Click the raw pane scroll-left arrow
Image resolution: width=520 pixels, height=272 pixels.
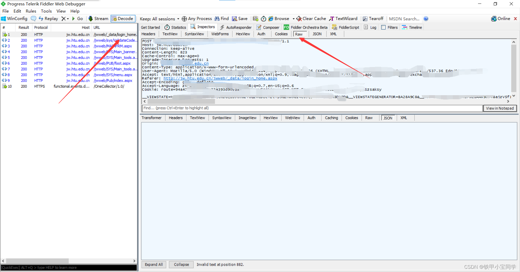click(145, 101)
